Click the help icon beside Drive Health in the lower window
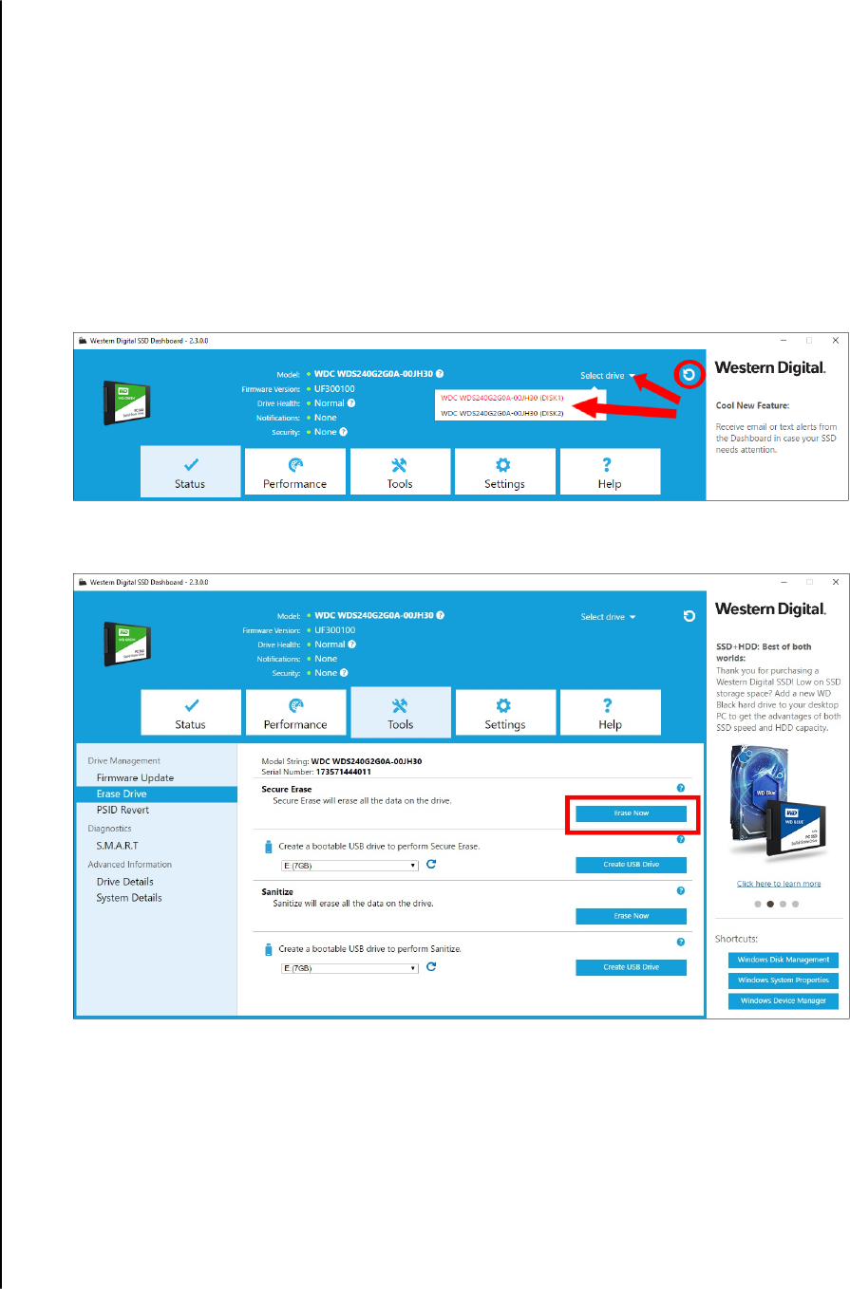 [x=351, y=644]
